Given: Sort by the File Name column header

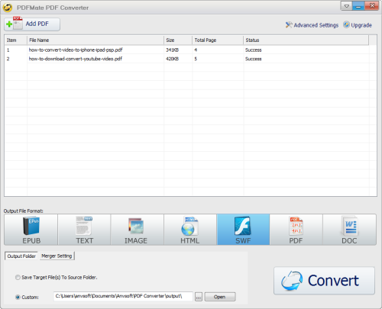Looking at the screenshot, I should [95, 40].
